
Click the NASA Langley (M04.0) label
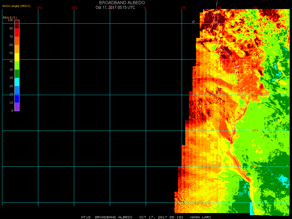16,6
